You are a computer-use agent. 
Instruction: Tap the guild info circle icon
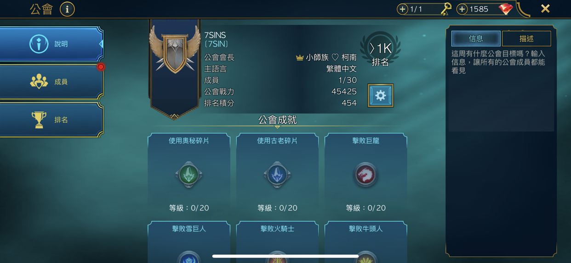(x=67, y=9)
